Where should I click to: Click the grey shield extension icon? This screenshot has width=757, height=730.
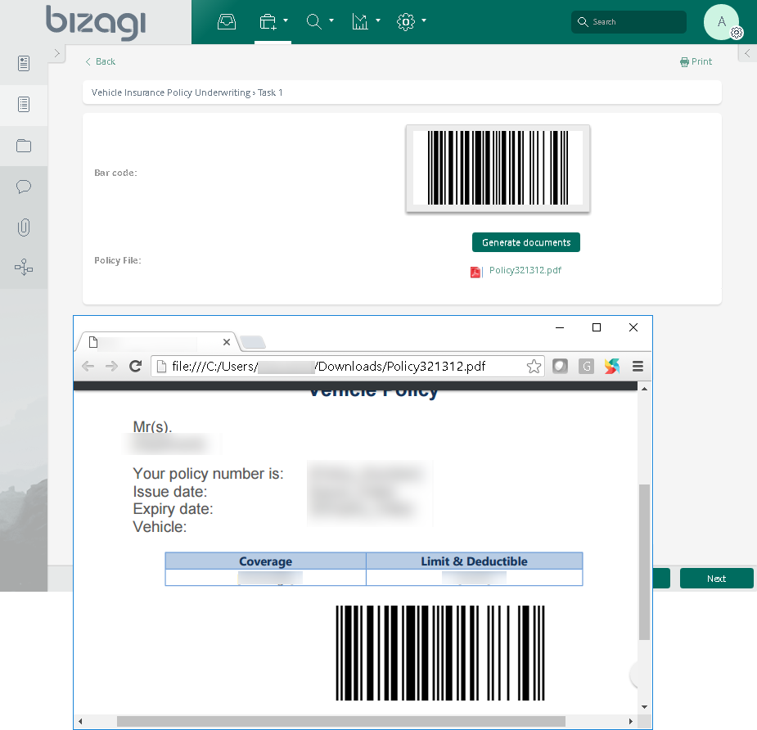(x=560, y=366)
